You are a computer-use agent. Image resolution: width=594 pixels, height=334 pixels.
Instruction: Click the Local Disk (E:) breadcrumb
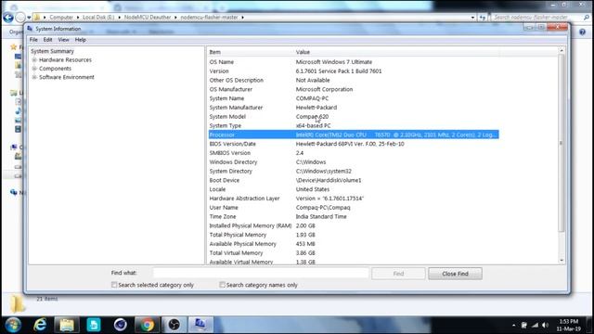point(98,18)
